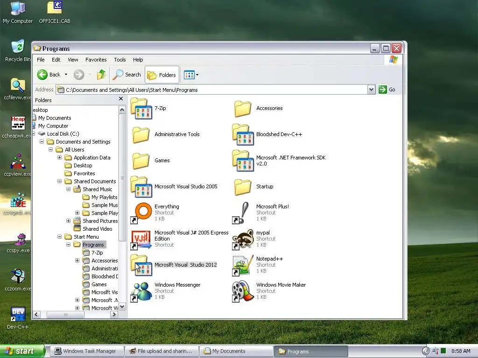The width and height of the screenshot is (478, 358).
Task: Close the Folders side pane
Action: (x=121, y=99)
